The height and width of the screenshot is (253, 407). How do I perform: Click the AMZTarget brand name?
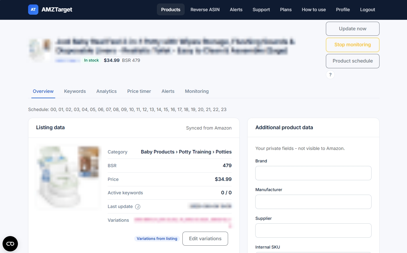(x=57, y=10)
